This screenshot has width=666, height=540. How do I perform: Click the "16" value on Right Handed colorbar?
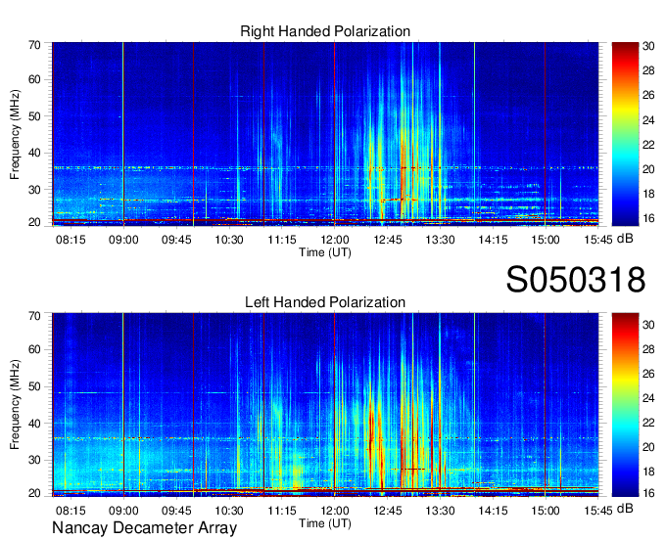(648, 218)
